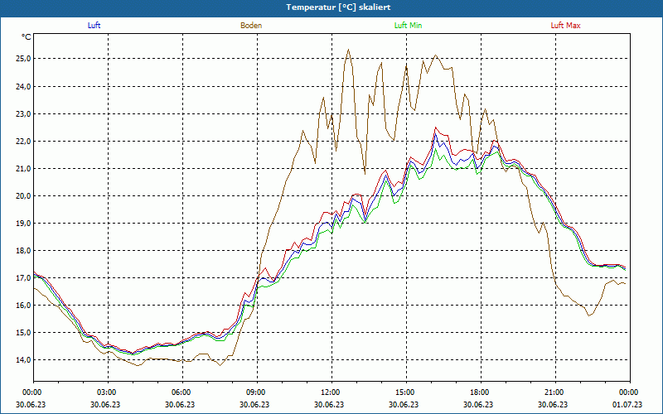Click the Boden curve peak near 12:40

[x=348, y=50]
